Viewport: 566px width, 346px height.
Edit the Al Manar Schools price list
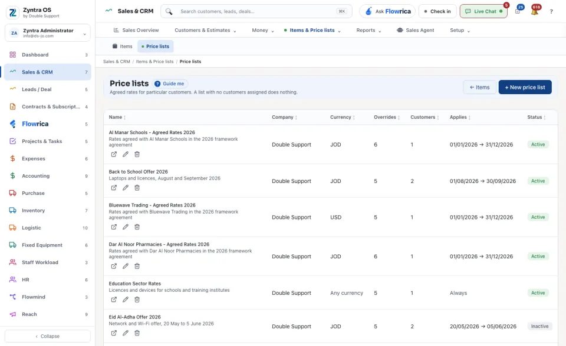pos(125,154)
